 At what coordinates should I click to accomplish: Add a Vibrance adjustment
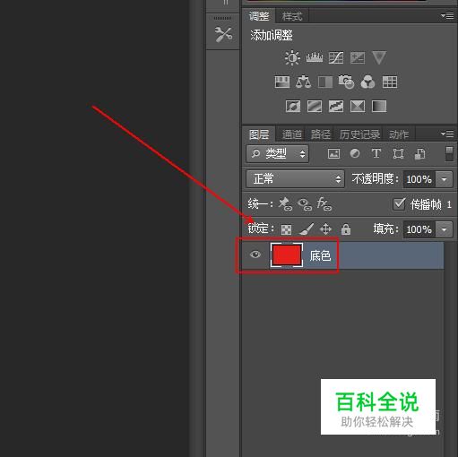tap(379, 57)
